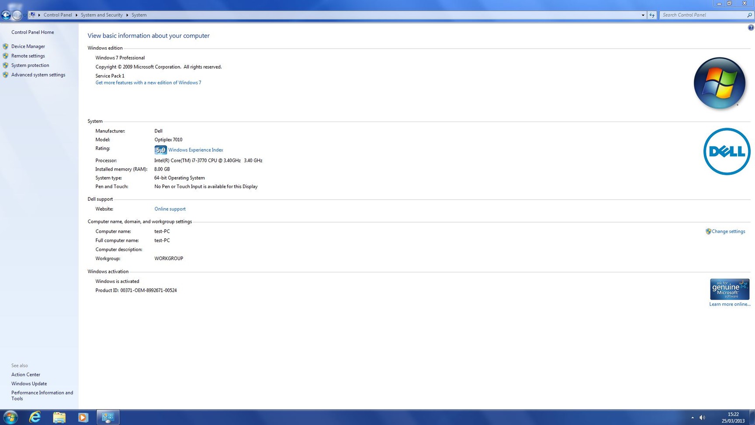This screenshot has width=755, height=425.
Task: Restore down the System window
Action: (x=729, y=3)
